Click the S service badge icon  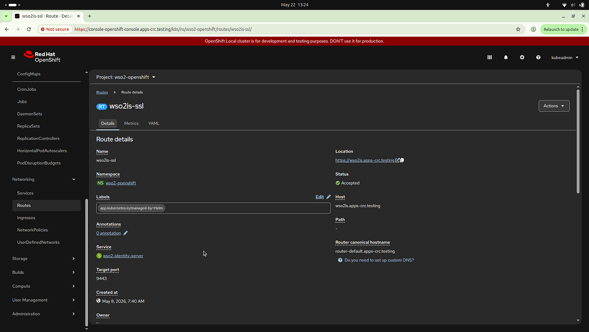click(x=99, y=256)
